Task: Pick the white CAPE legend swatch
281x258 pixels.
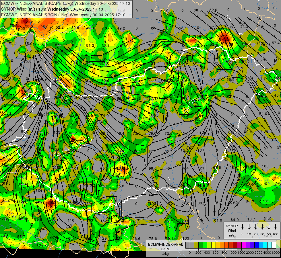Action: pos(274,245)
